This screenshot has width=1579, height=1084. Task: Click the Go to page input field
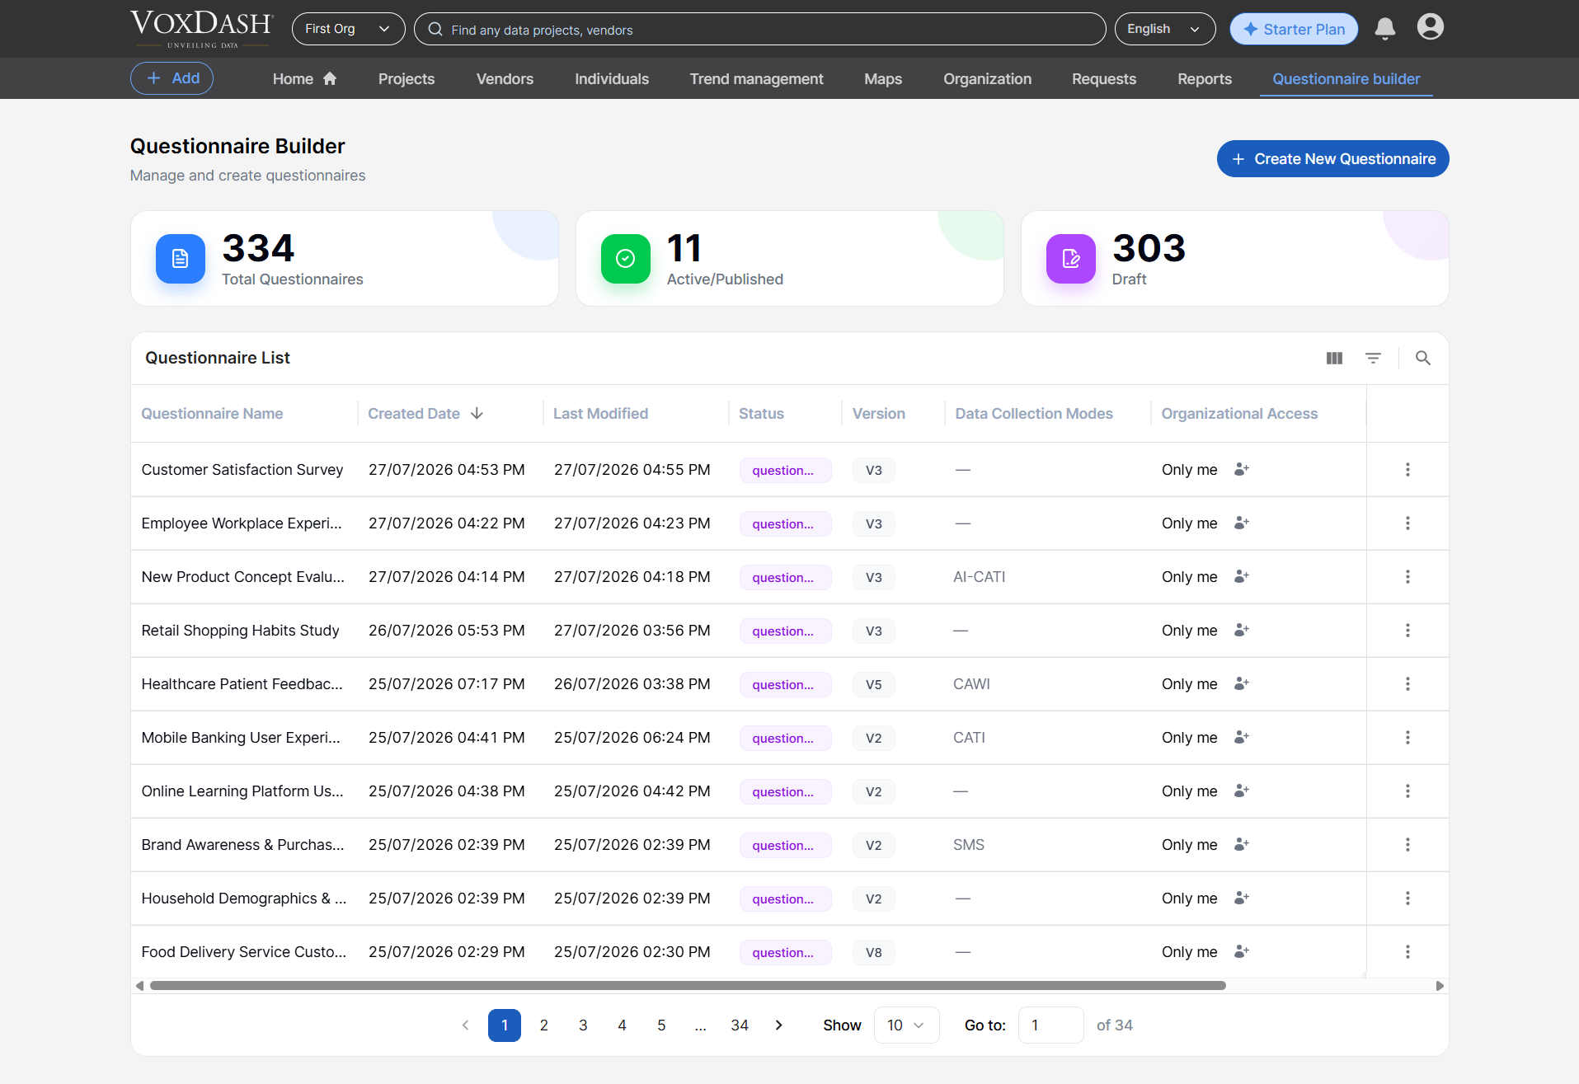pos(1050,1025)
